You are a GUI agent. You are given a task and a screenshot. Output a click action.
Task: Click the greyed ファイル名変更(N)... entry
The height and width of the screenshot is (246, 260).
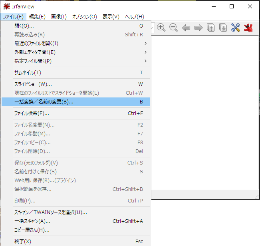76,125
